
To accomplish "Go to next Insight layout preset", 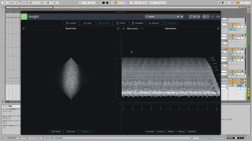I will 182,16.
